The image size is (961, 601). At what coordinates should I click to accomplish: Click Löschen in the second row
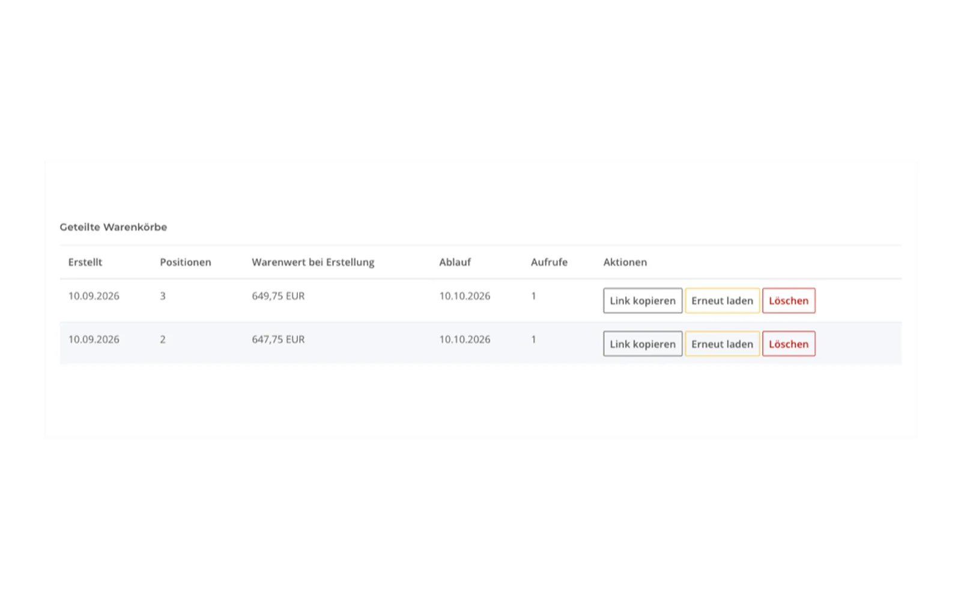click(789, 344)
